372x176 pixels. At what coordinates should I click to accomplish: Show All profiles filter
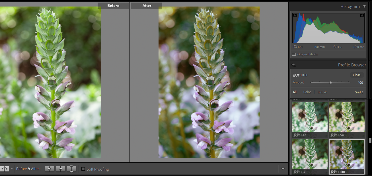[295, 92]
